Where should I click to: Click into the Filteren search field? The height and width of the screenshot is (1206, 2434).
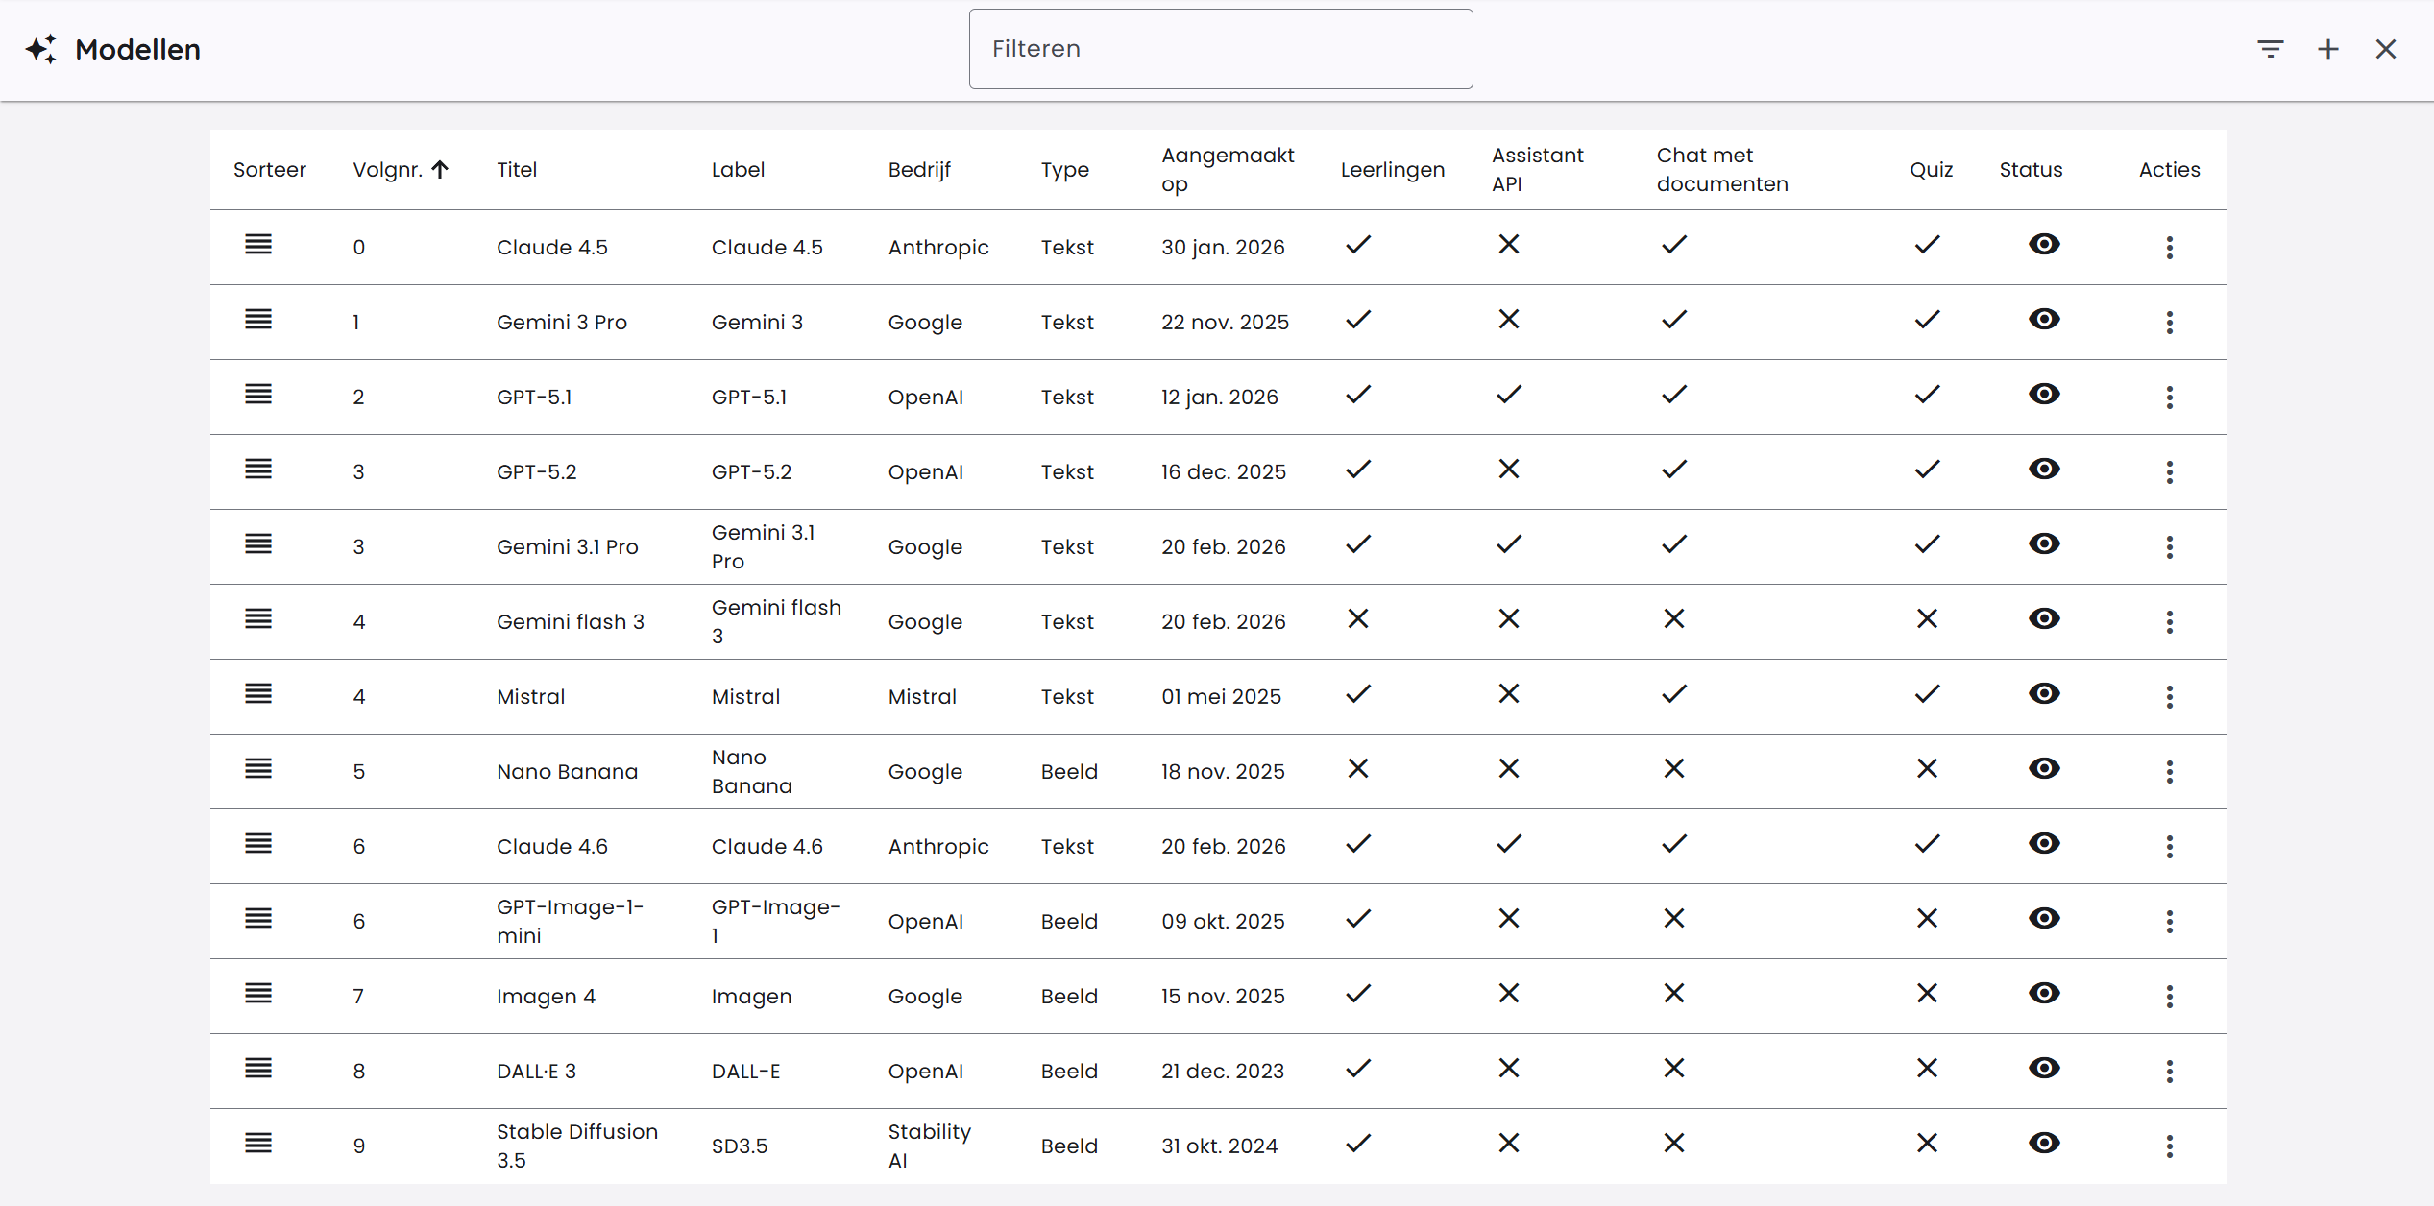click(1220, 49)
